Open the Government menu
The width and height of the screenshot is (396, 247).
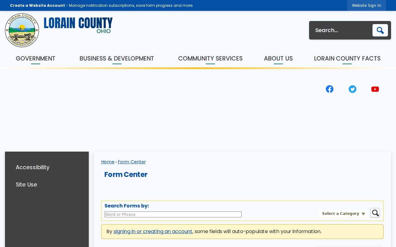(36, 58)
